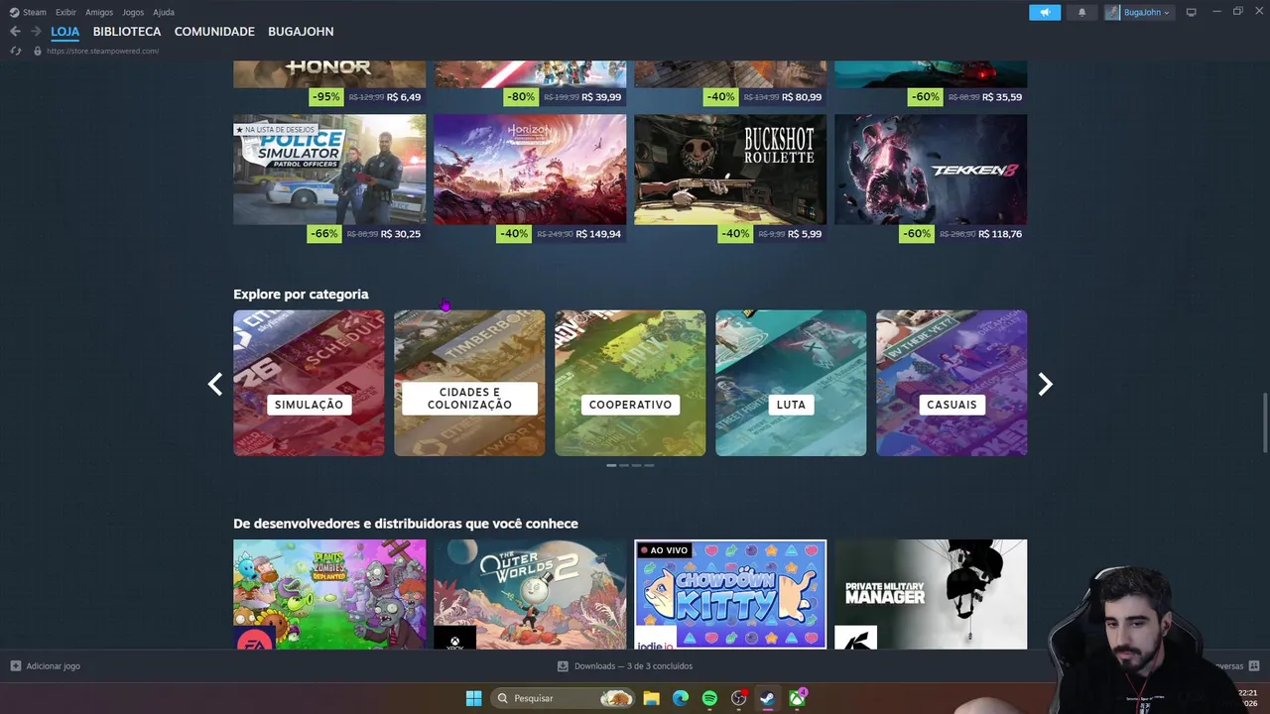Viewport: 1270px width, 714px height.
Task: Open the Steam menu
Action: click(28, 12)
